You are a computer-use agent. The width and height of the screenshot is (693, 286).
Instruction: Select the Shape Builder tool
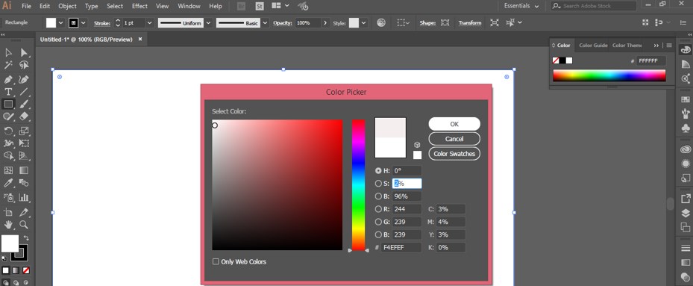(8, 156)
